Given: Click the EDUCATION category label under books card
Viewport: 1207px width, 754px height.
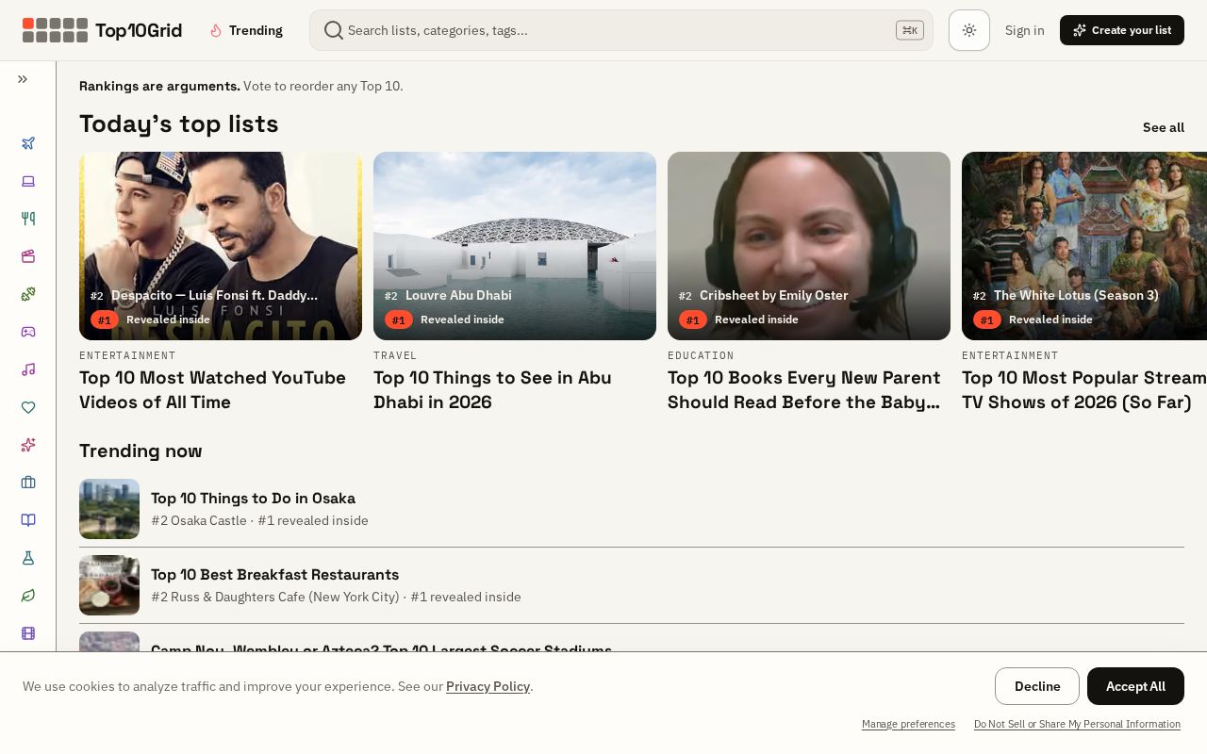Looking at the screenshot, I should (x=701, y=355).
